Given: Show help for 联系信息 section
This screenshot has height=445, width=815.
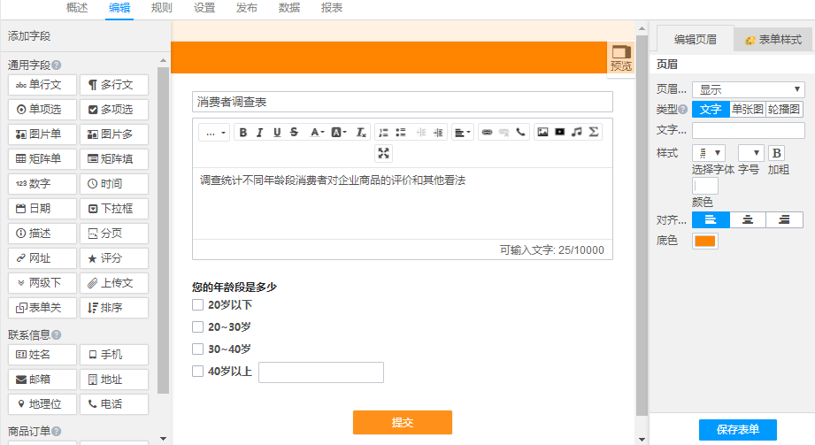Looking at the screenshot, I should point(57,334).
